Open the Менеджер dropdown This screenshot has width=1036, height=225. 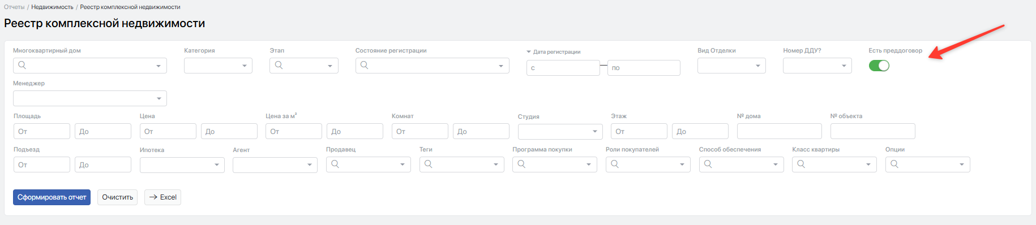click(90, 98)
